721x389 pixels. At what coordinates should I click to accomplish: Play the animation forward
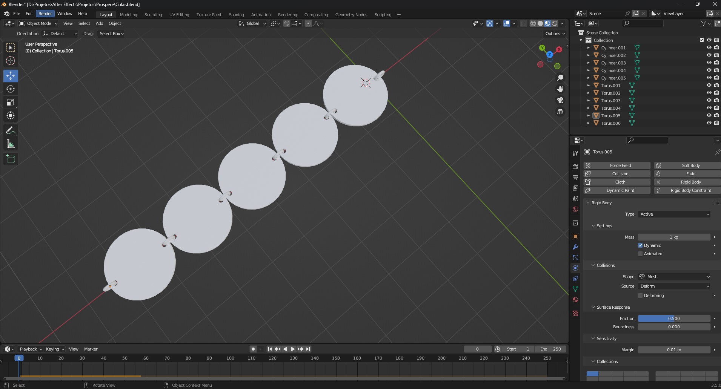click(x=293, y=349)
